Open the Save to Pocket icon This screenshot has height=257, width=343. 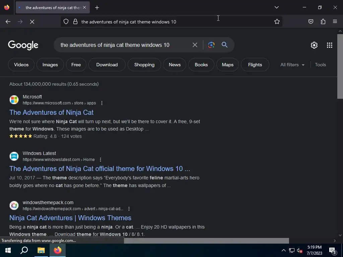(x=311, y=21)
